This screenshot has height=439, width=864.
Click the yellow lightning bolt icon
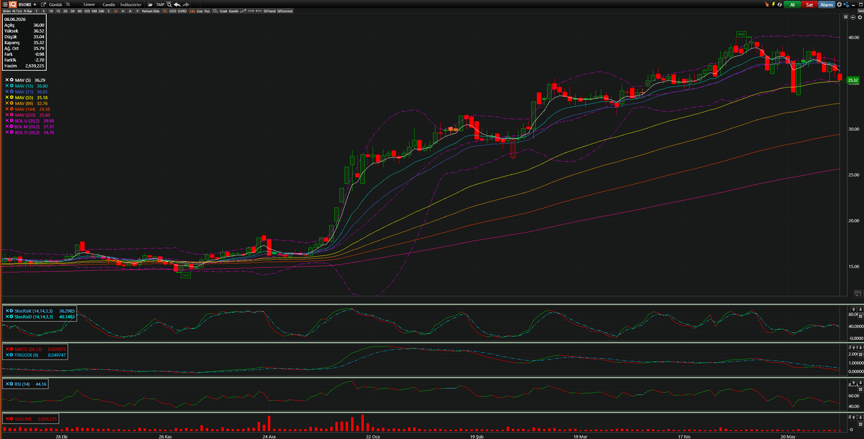point(773,4)
